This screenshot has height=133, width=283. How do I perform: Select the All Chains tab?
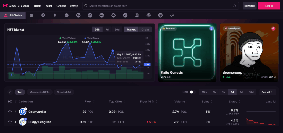(x=13, y=15)
